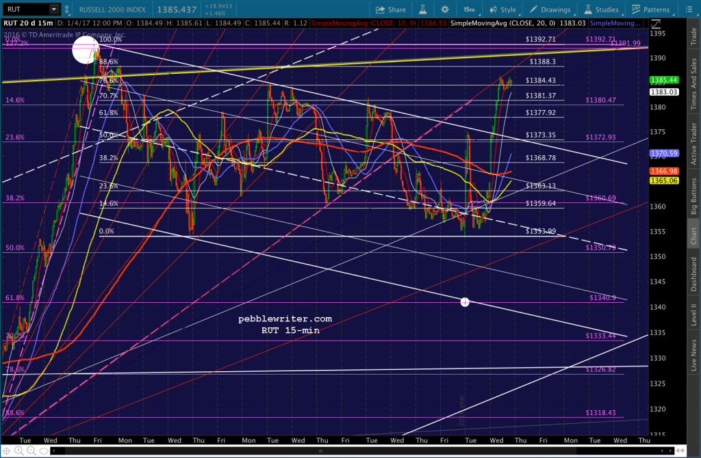
Task: Click the magenta $1326.82 level label
Action: coord(600,369)
